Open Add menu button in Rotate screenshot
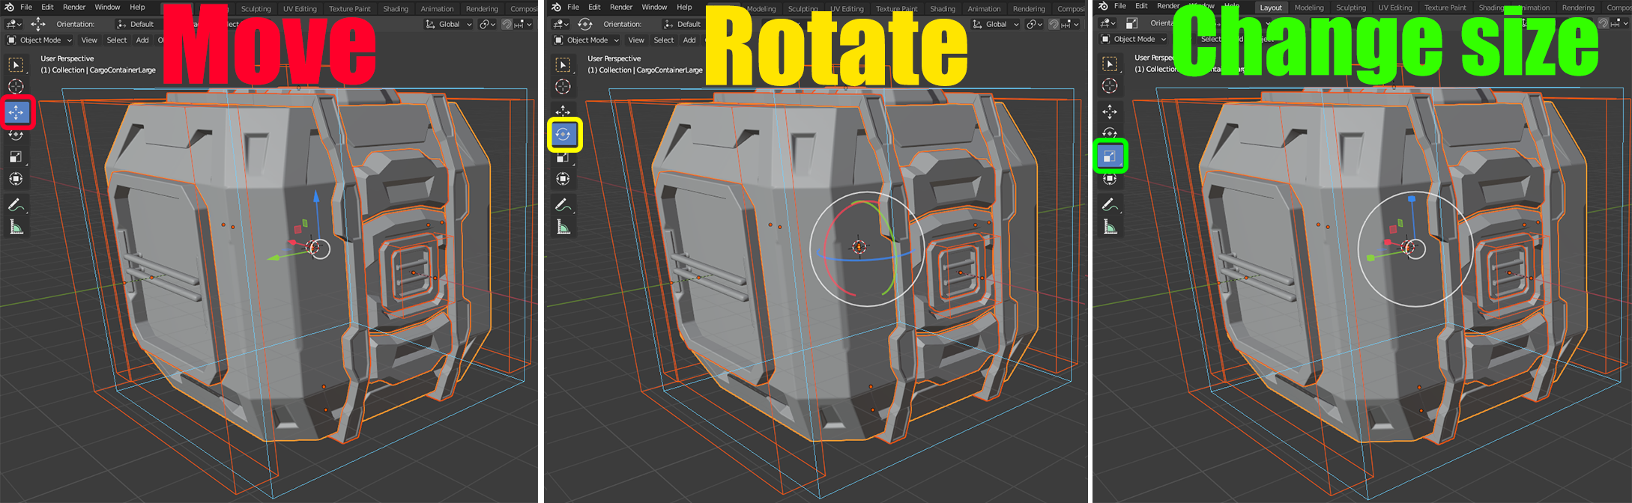 click(689, 40)
